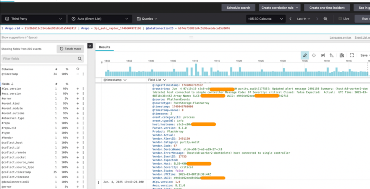Viewport: 370px width, 189px height.
Task: Click the Run button
Action: pos(362,19)
